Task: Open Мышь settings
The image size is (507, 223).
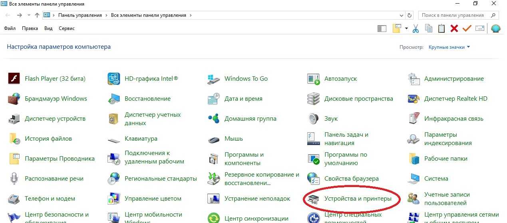Action: (225, 139)
